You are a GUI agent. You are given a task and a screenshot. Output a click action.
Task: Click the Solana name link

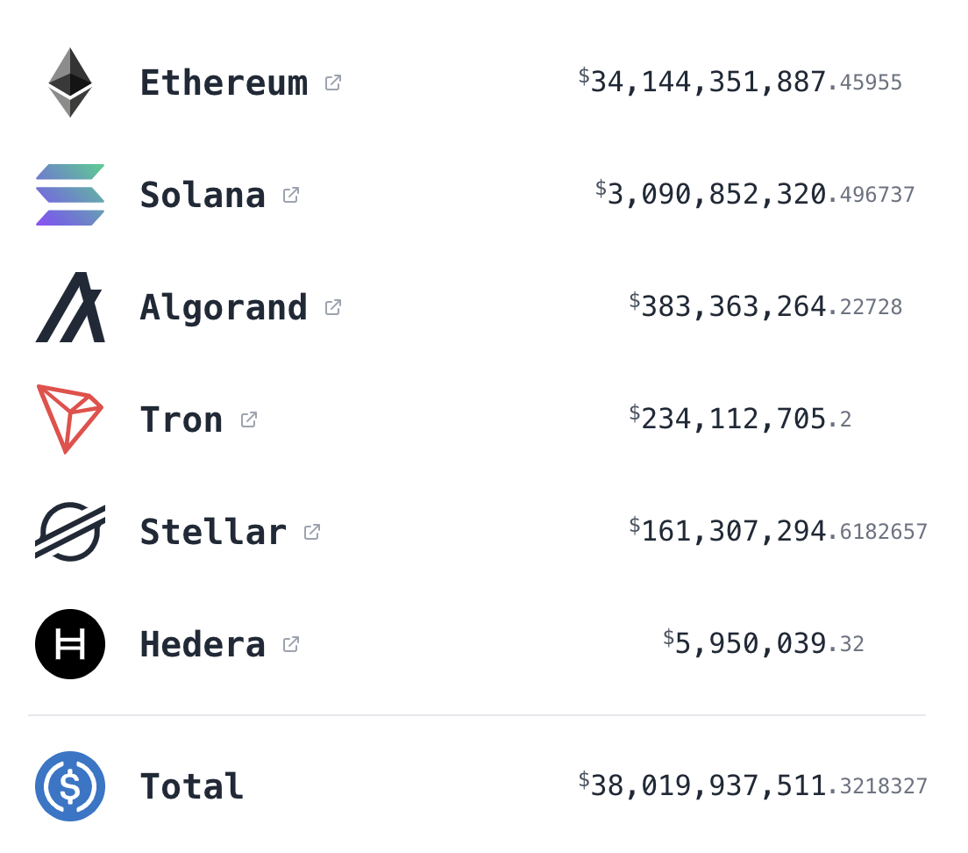[x=203, y=195]
